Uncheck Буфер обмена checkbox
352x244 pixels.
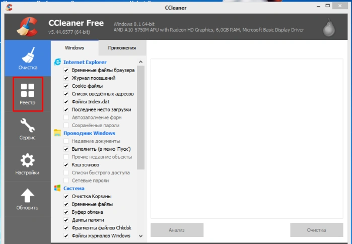tap(66, 212)
